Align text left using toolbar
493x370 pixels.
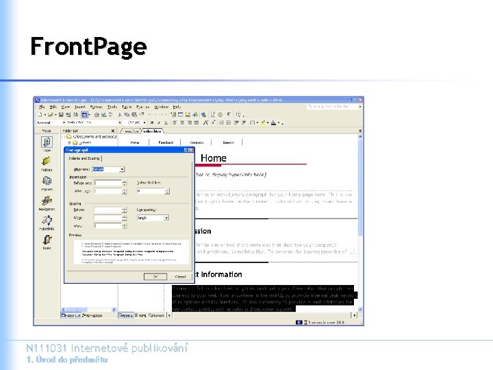175,123
